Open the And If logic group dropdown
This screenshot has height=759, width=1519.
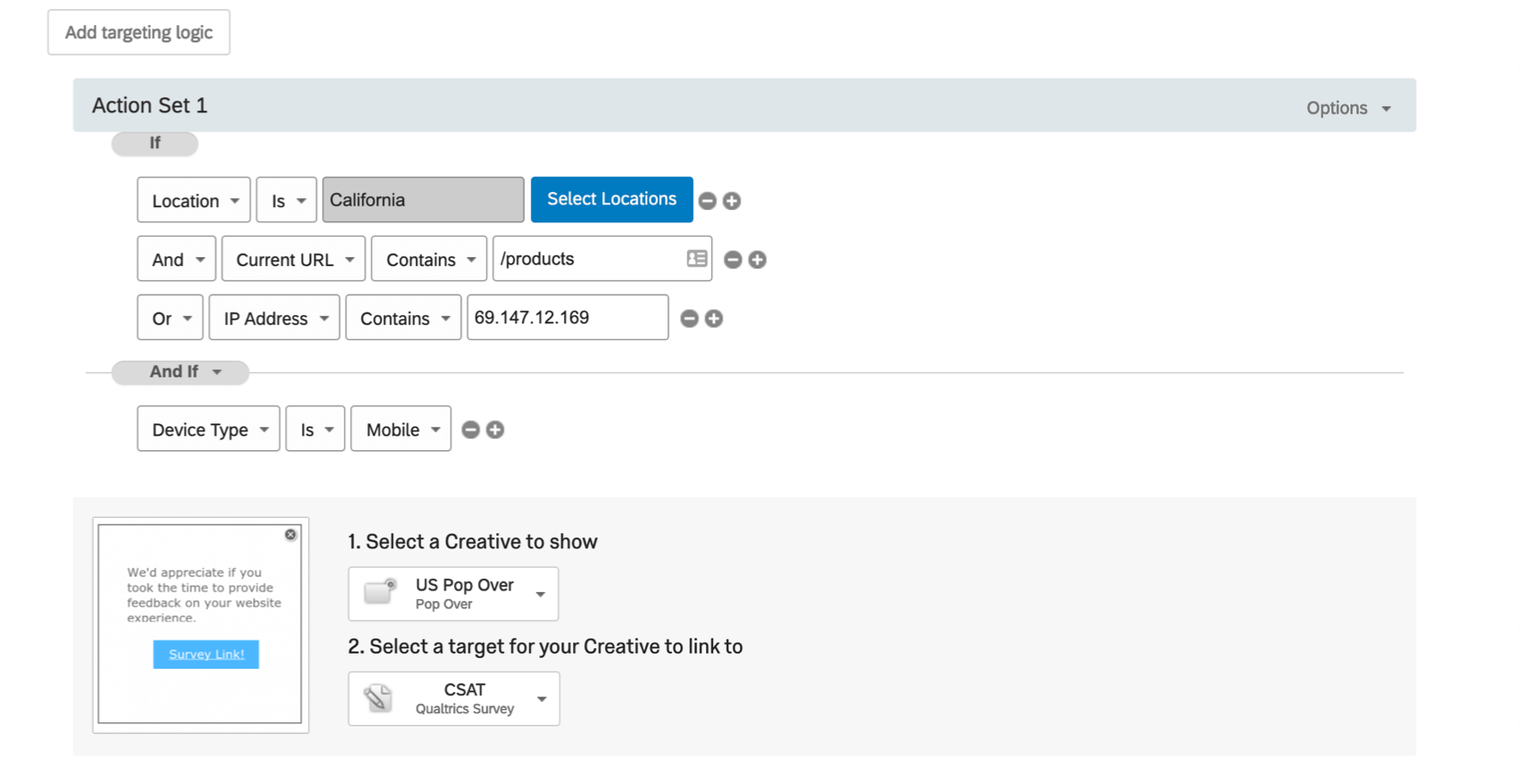click(x=180, y=372)
